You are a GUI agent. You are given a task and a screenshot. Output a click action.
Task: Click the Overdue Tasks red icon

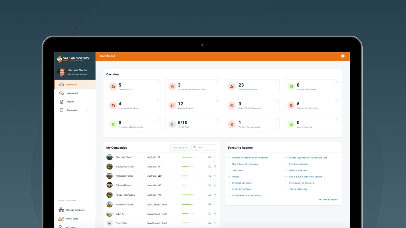[x=113, y=87]
